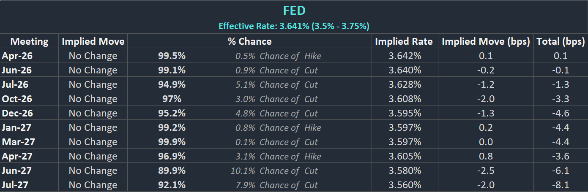588x192 pixels.
Task: Select the Effective Rate 3.641% header text
Action: (294, 26)
